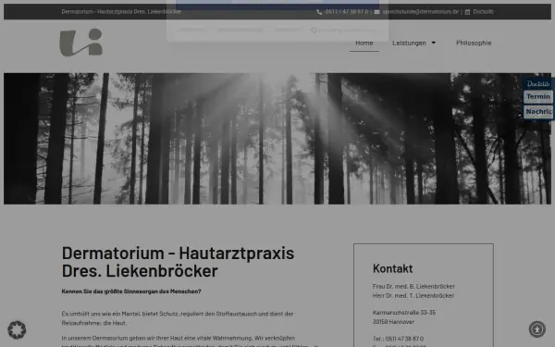The height and width of the screenshot is (347, 555).
Task: Open cookie settings cog icon
Action: pos(17,329)
